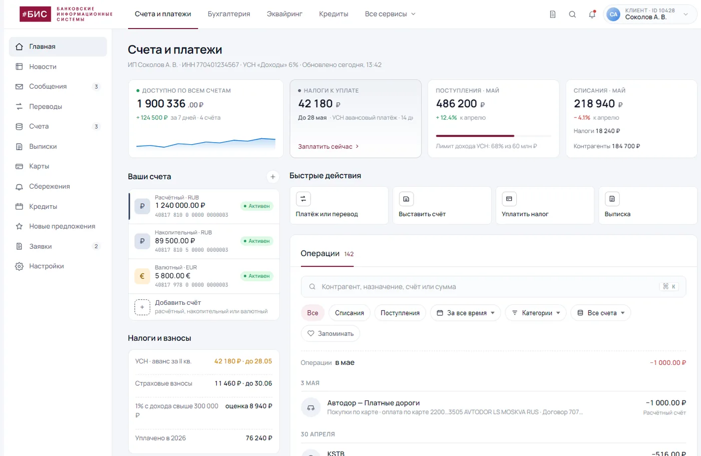Click the plus icon beside Ваши счета
Viewport: 701px width, 456px height.
click(x=273, y=177)
